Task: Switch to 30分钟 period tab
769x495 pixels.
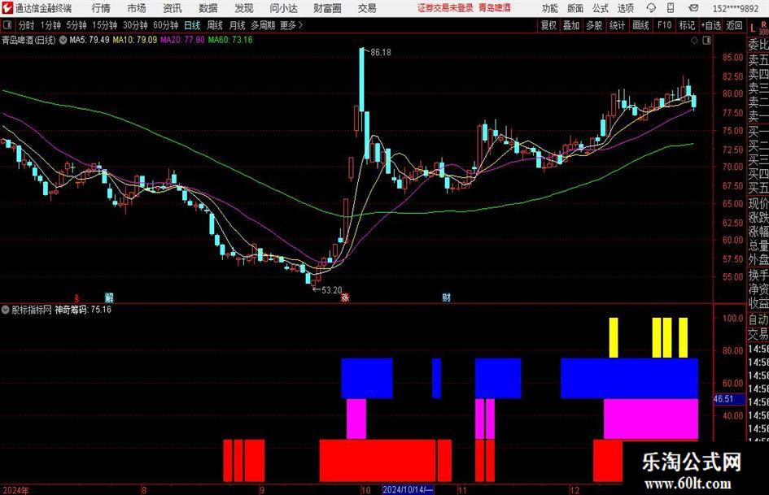Action: pyautogui.click(x=135, y=25)
